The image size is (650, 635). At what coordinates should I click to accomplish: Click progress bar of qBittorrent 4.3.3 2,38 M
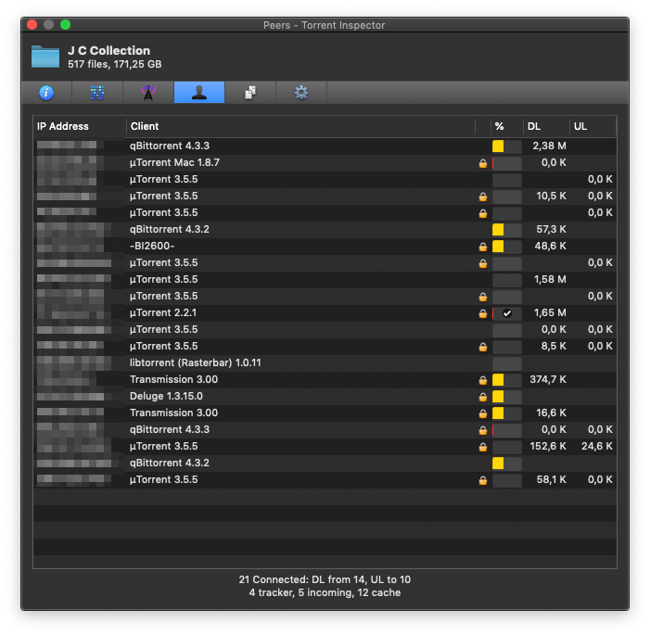(506, 146)
